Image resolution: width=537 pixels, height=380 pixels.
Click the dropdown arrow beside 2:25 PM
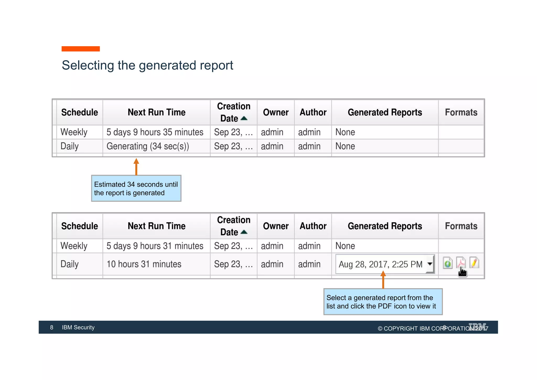pyautogui.click(x=429, y=264)
